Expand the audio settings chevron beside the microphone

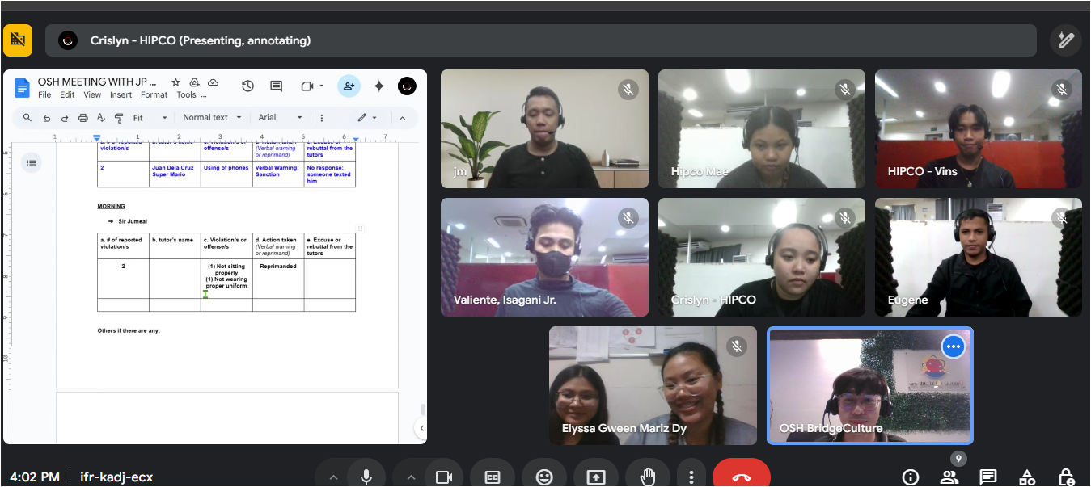point(333,477)
